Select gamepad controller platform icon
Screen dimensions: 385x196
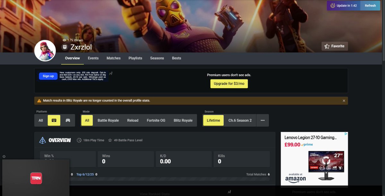pos(68,121)
